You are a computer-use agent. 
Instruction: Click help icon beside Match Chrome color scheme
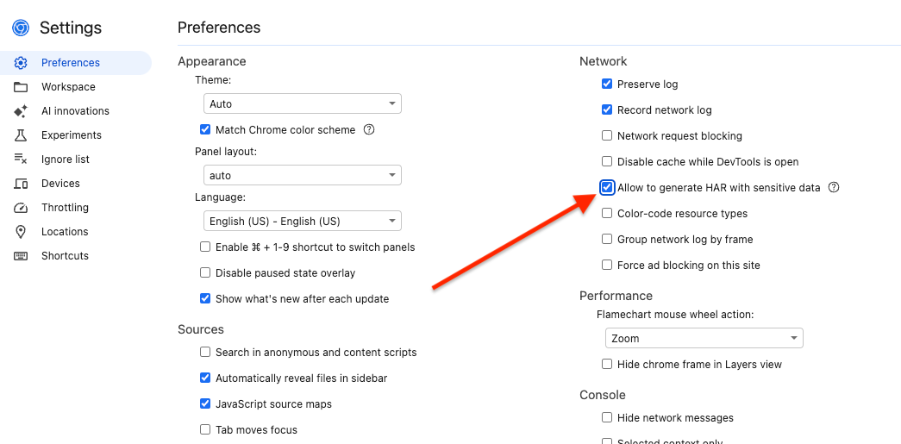(x=369, y=130)
